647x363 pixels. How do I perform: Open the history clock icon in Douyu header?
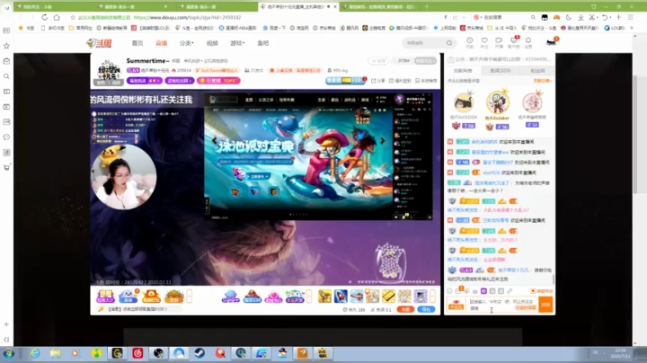470,40
